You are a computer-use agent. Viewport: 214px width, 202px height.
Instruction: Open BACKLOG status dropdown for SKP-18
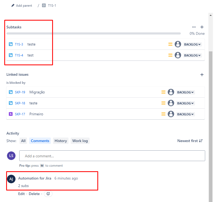tap(185, 103)
